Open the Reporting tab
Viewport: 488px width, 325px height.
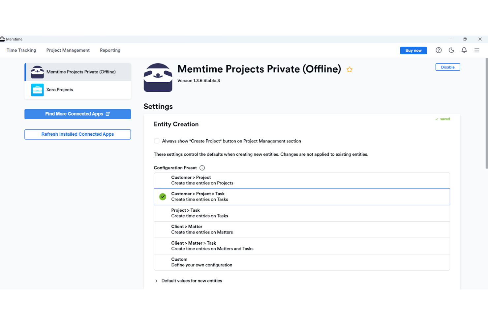pos(110,50)
